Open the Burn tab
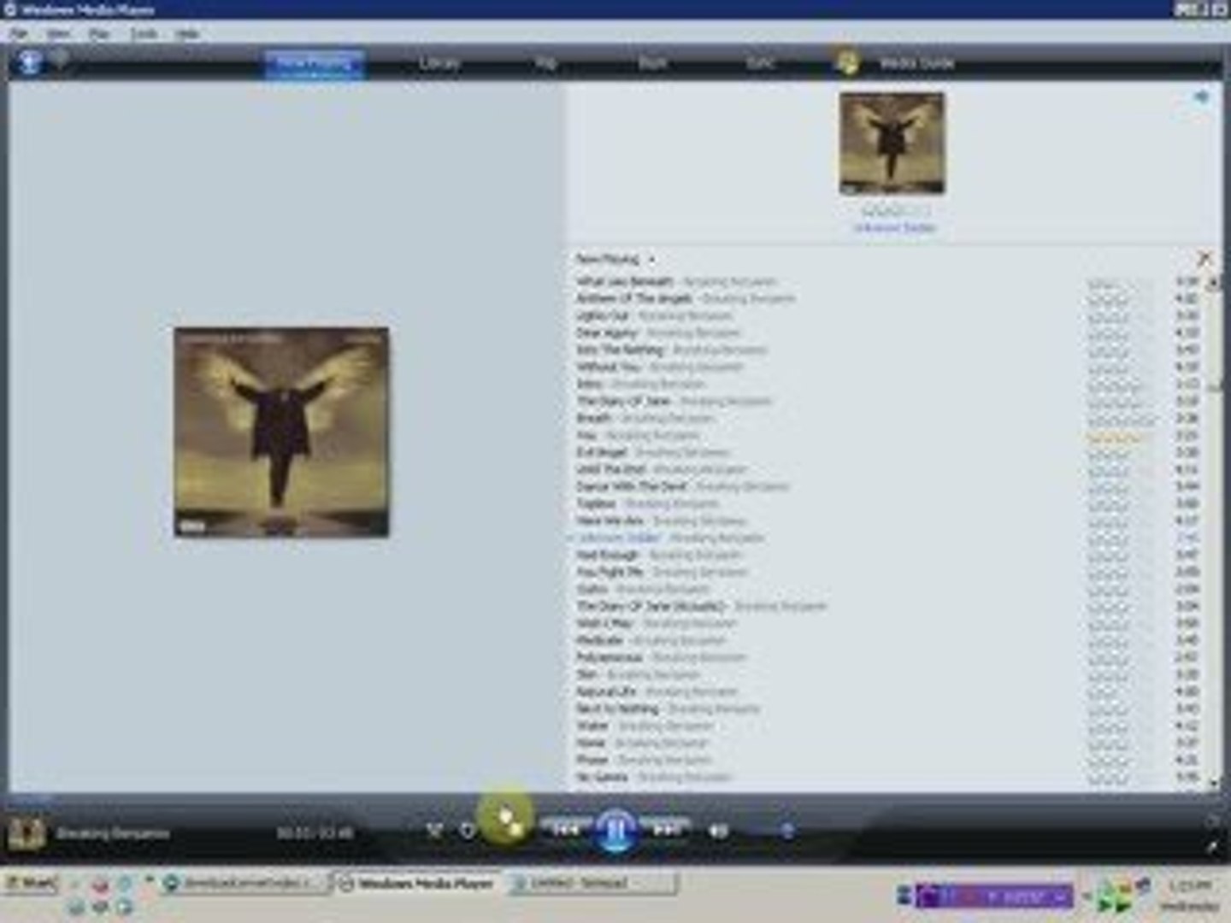The width and height of the screenshot is (1231, 923). tap(653, 63)
